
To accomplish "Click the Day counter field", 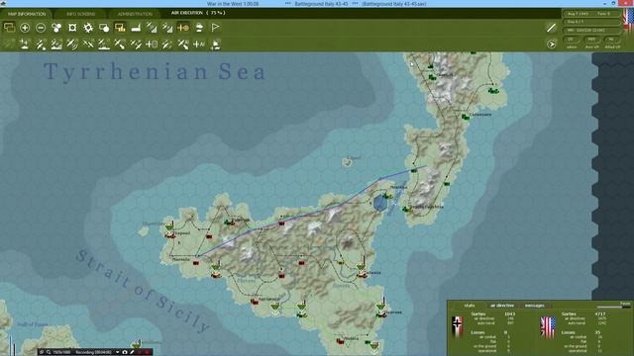I will pos(592,22).
